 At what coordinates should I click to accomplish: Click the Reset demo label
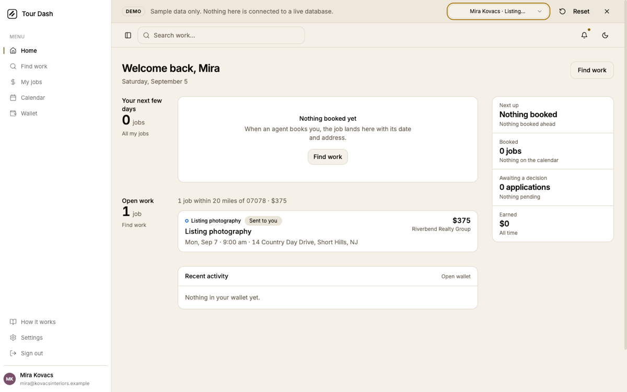[581, 11]
